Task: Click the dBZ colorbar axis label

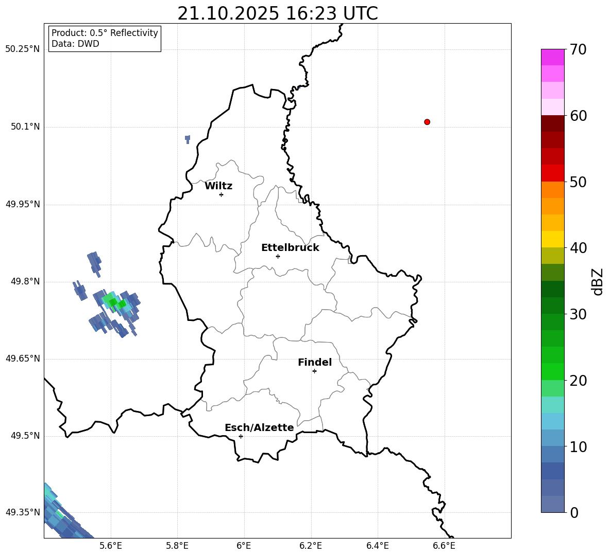Action: pyautogui.click(x=598, y=281)
